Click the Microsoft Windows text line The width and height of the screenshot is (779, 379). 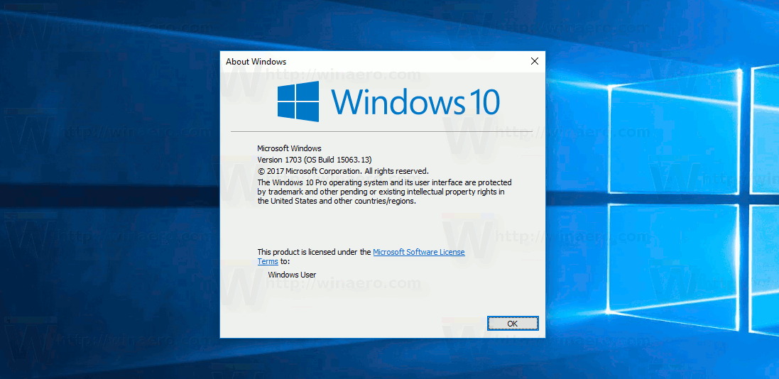point(289,148)
